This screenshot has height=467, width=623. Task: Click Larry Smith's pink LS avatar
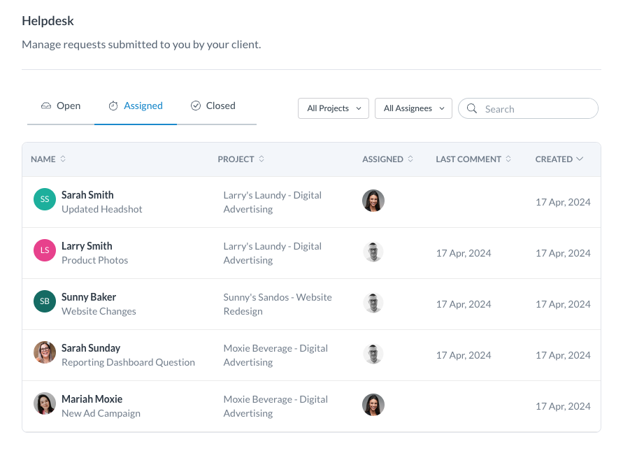pos(45,250)
